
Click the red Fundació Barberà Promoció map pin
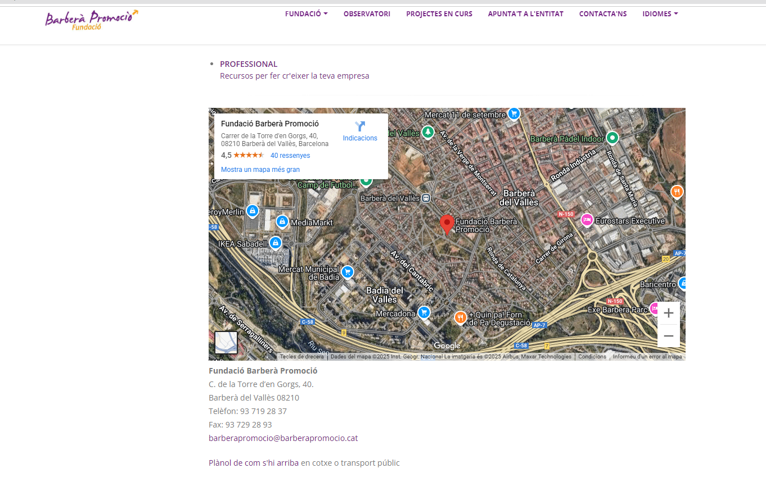pos(447,224)
